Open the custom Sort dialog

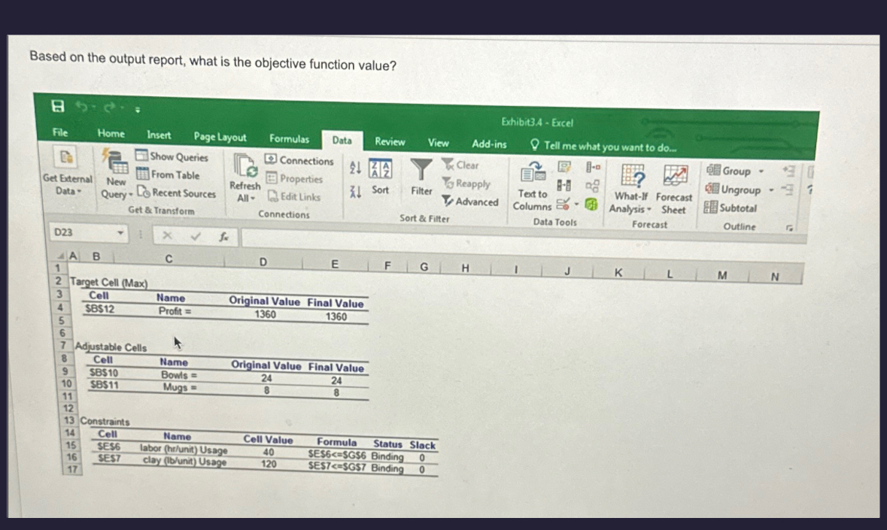click(x=380, y=177)
